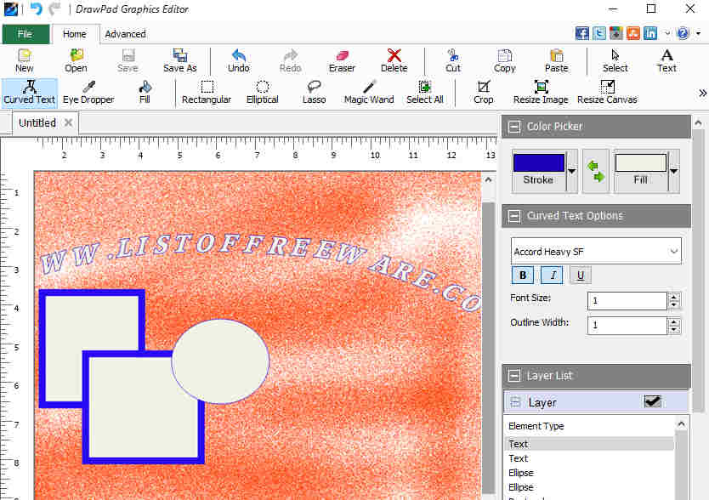The height and width of the screenshot is (500, 709).
Task: Click the Copy icon
Action: 505,60
